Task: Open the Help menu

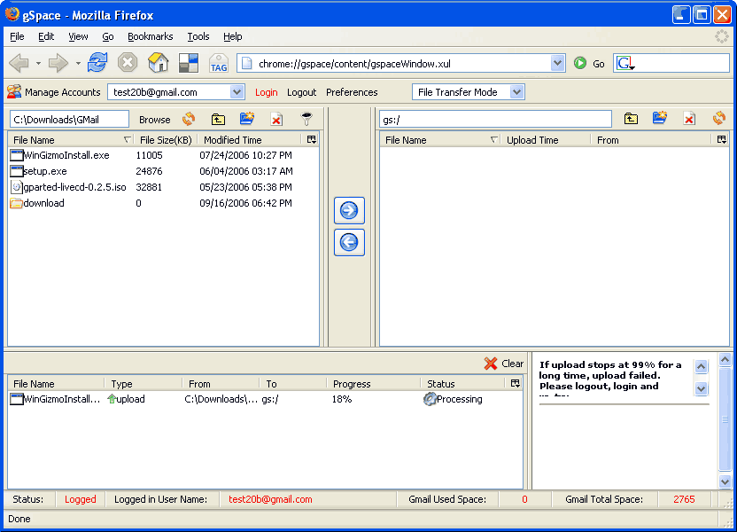Action: 232,36
